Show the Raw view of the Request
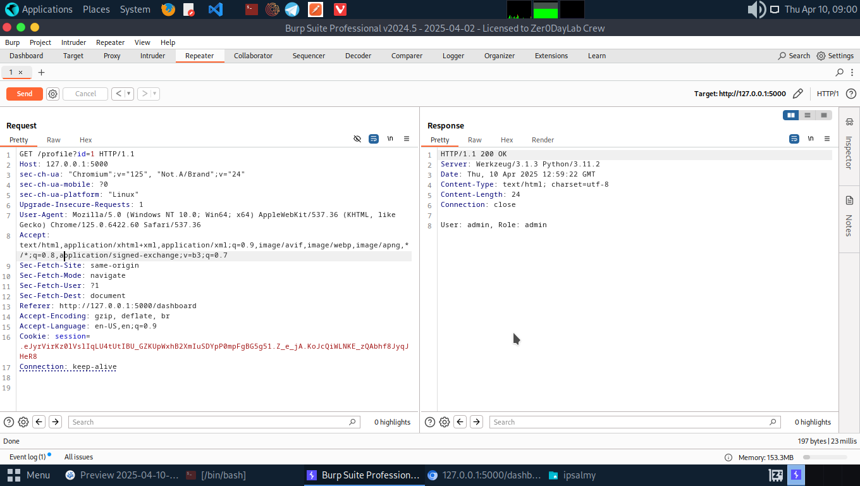 [x=54, y=140]
